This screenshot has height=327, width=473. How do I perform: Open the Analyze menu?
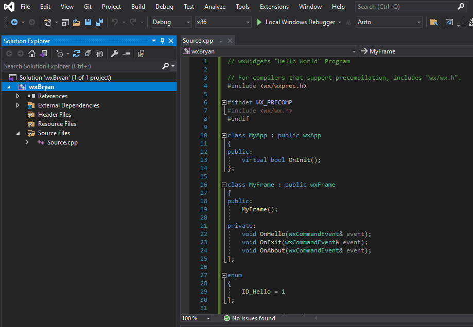(215, 6)
